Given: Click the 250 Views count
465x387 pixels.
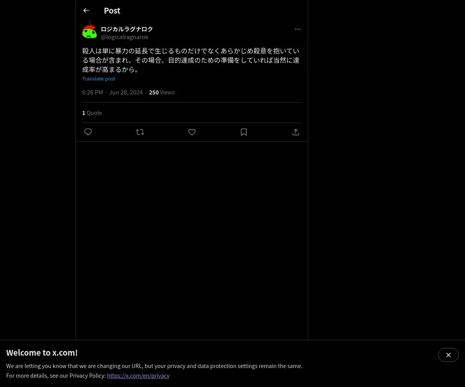Looking at the screenshot, I should click(x=162, y=92).
